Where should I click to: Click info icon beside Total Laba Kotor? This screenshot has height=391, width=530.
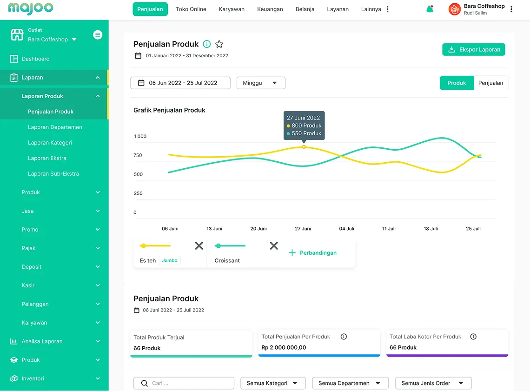[x=473, y=337]
